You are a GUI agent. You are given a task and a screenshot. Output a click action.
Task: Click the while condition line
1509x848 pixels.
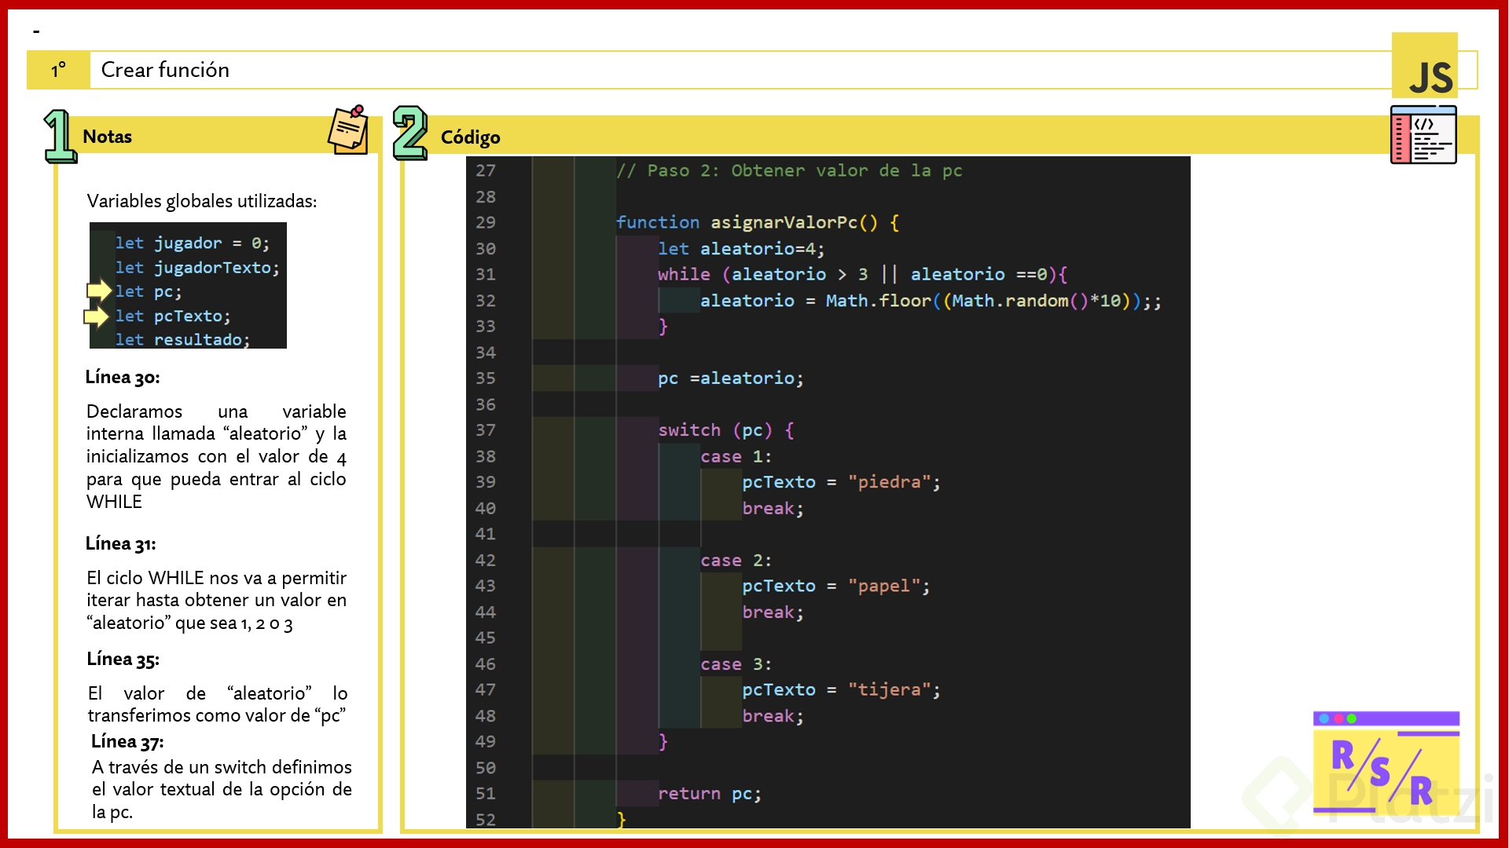(863, 275)
